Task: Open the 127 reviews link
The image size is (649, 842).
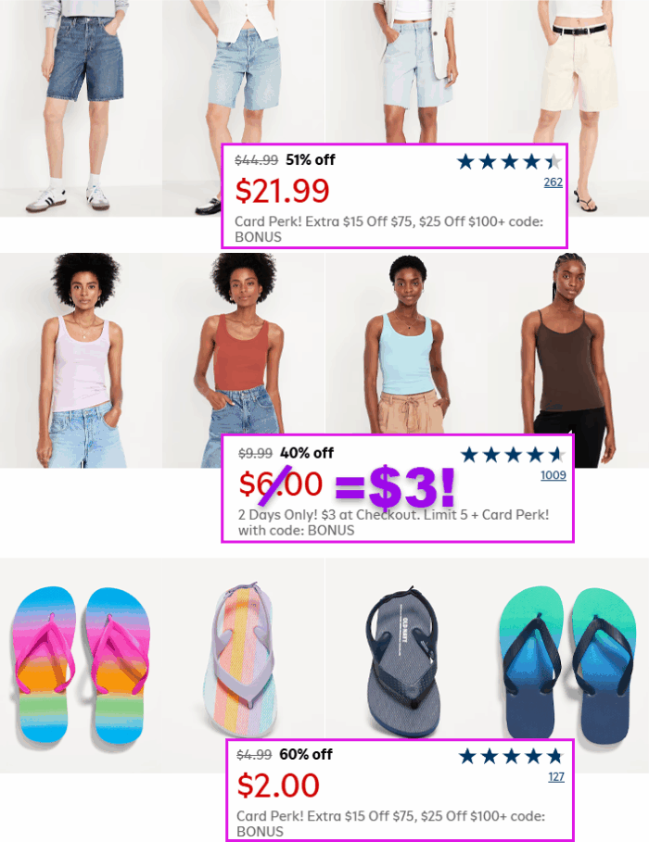Action: [x=556, y=776]
